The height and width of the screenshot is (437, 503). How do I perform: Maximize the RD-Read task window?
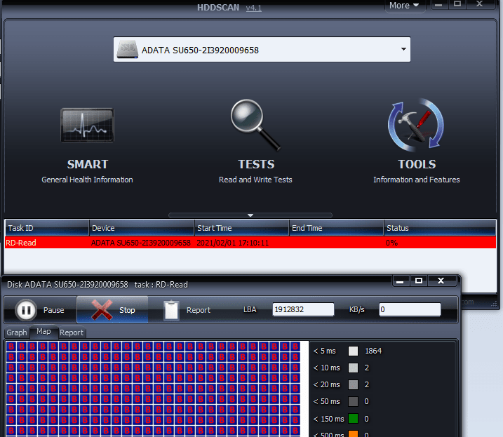pos(419,281)
